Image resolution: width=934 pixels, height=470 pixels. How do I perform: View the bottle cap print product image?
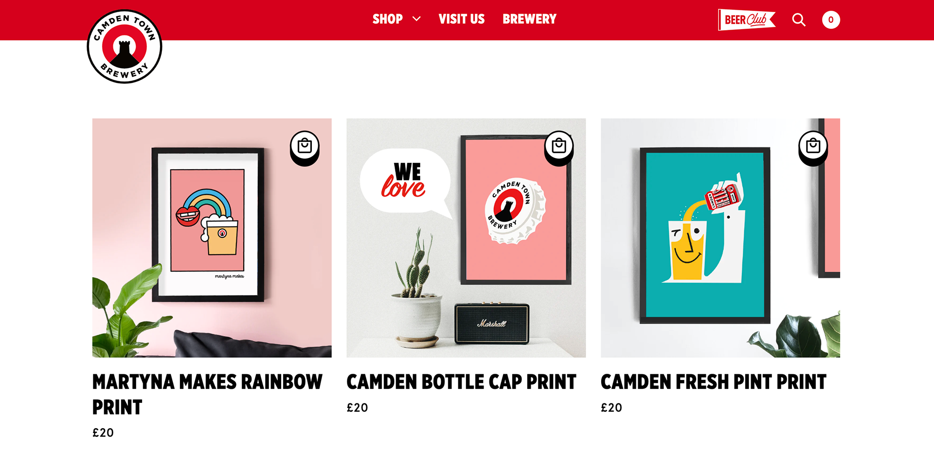pyautogui.click(x=466, y=238)
